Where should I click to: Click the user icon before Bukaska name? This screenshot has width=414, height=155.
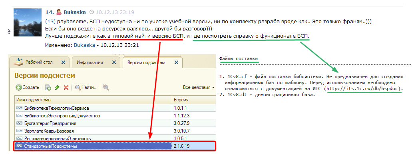point(59,12)
